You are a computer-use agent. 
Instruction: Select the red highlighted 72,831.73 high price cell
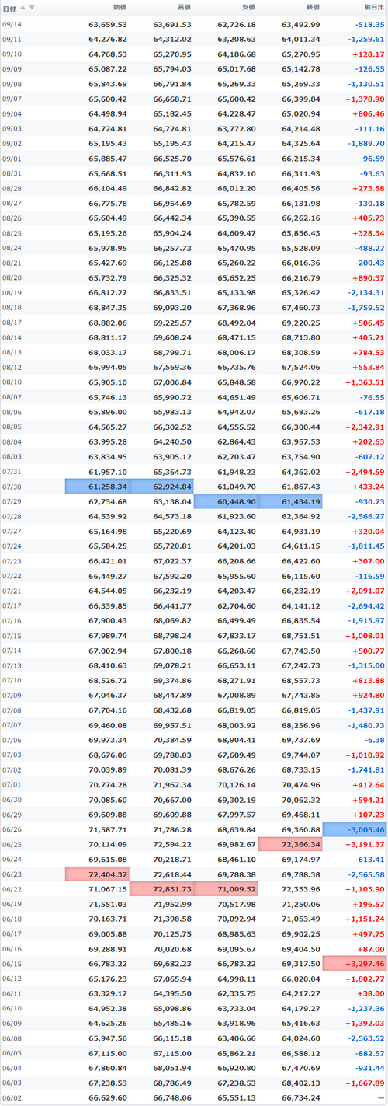[161, 889]
